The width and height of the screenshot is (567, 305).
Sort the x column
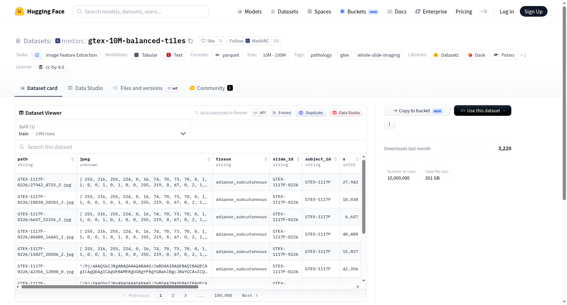pyautogui.click(x=357, y=159)
